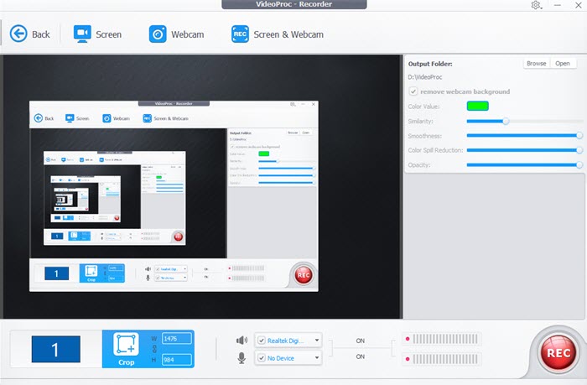Image resolution: width=587 pixels, height=385 pixels.
Task: Click the crop height field showing 984
Action: (x=177, y=360)
